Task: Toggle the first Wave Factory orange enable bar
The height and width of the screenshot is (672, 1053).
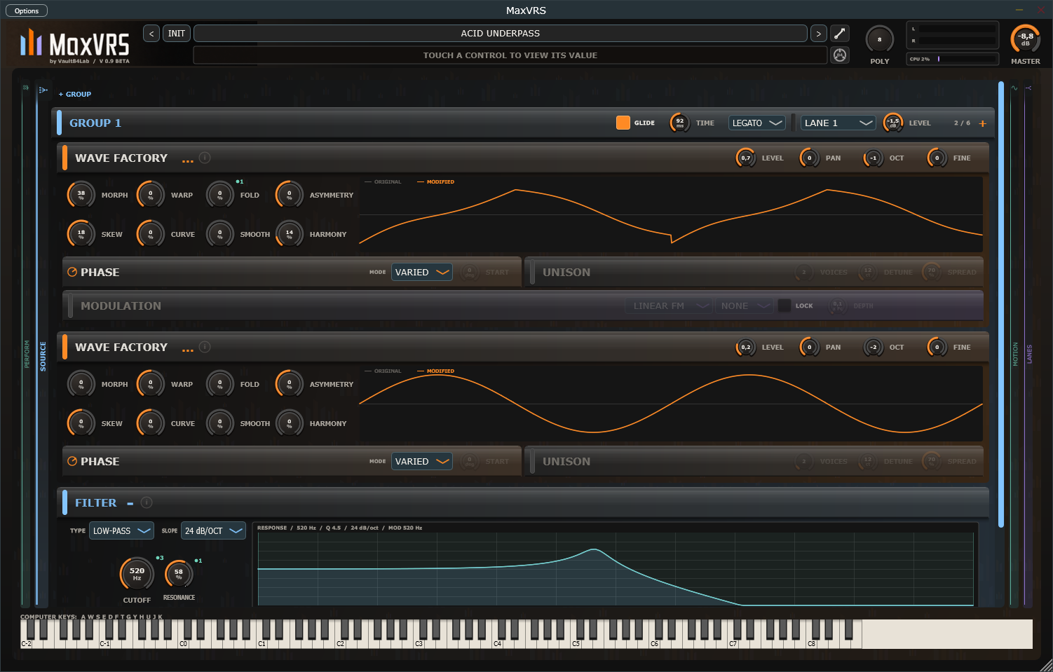Action: (x=65, y=158)
